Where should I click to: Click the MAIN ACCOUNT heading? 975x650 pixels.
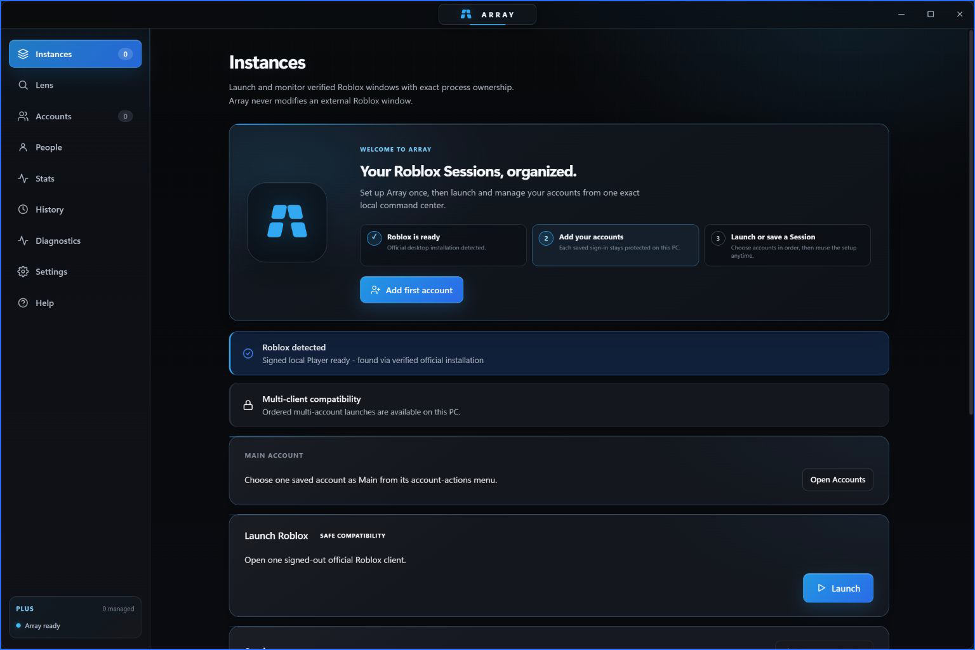[x=274, y=456]
